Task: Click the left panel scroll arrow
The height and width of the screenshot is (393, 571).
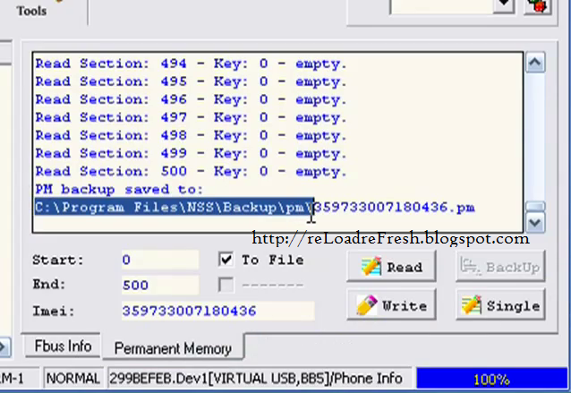Action: coord(4,346)
